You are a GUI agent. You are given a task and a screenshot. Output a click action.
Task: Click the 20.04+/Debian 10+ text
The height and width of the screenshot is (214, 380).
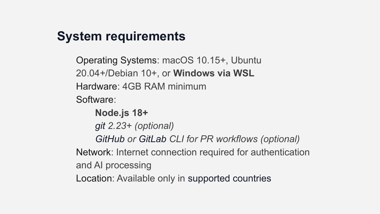click(x=116, y=73)
